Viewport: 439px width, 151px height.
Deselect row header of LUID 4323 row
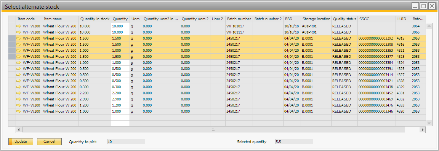click(12, 57)
